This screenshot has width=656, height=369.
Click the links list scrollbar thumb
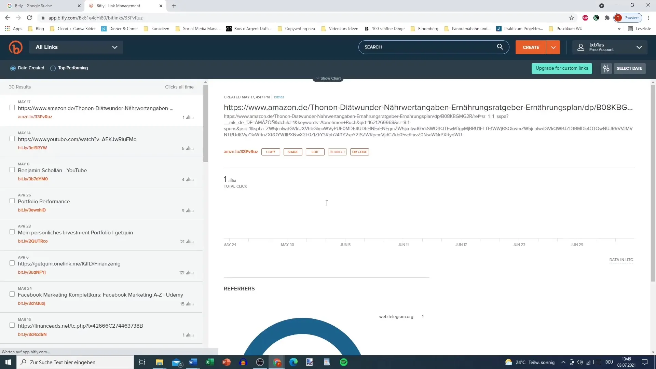click(x=205, y=123)
